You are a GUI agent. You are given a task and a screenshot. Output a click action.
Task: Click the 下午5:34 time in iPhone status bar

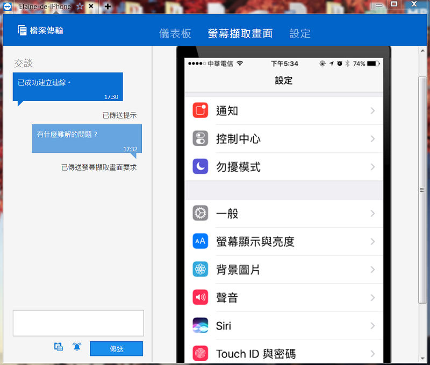[284, 64]
